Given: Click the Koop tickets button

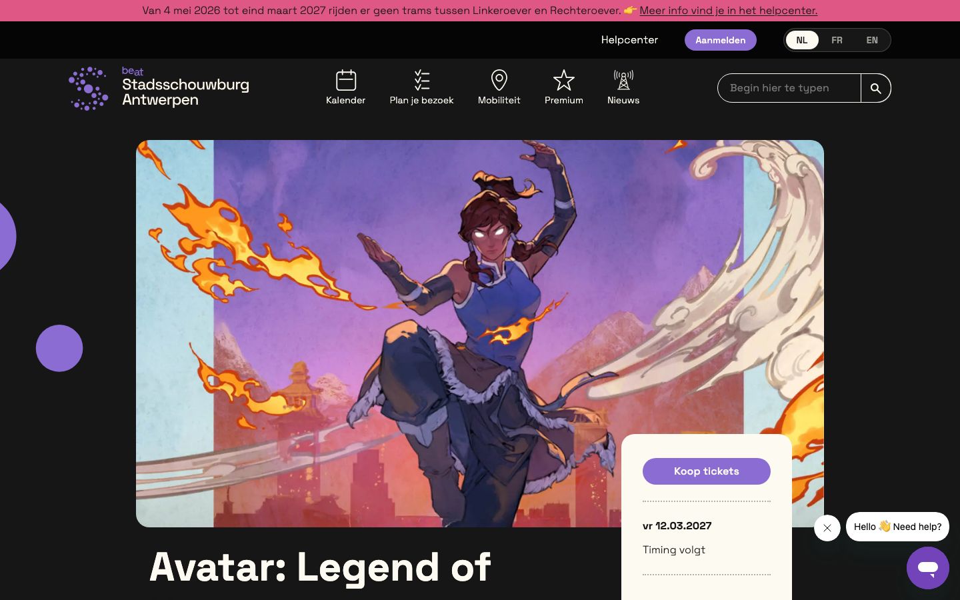Looking at the screenshot, I should coord(707,471).
